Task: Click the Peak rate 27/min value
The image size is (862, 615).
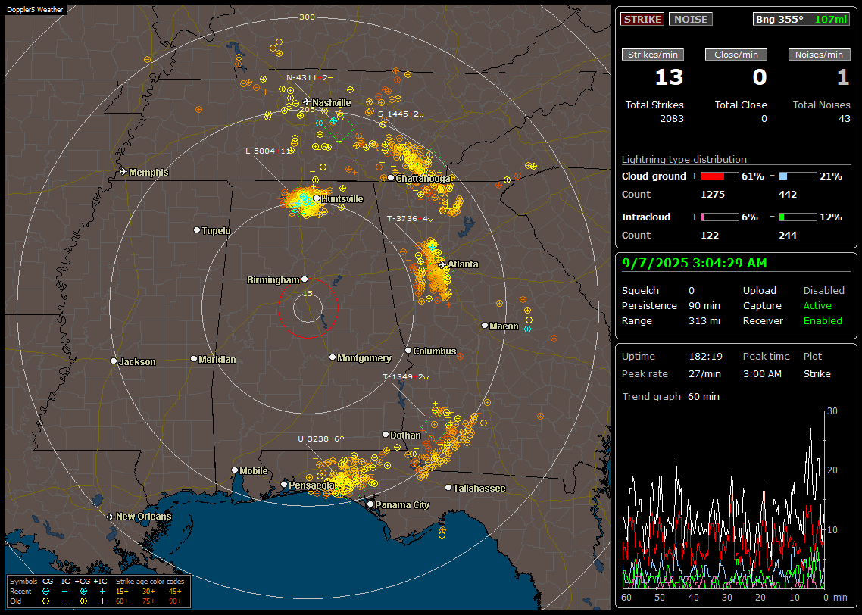Action: point(706,373)
